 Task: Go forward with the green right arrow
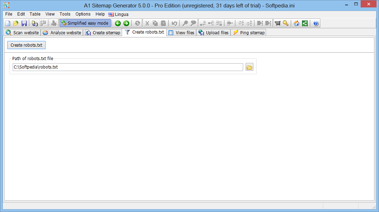pyautogui.click(x=126, y=23)
